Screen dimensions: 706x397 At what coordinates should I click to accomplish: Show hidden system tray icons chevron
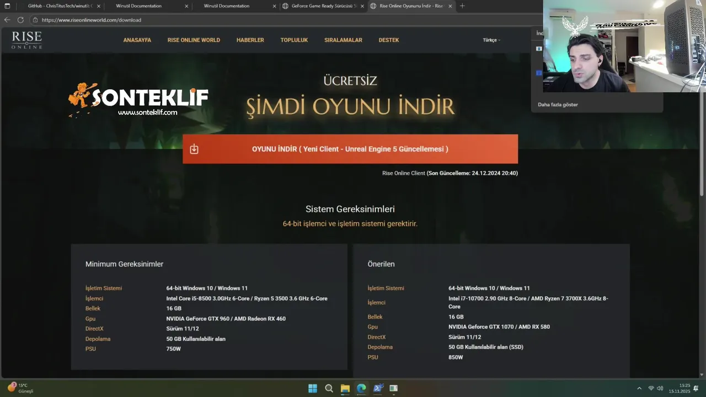(639, 388)
